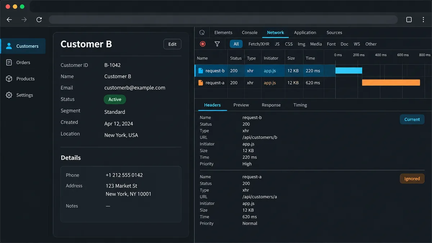Open the Response details tab
Screen dimensions: 432x243
point(271,105)
